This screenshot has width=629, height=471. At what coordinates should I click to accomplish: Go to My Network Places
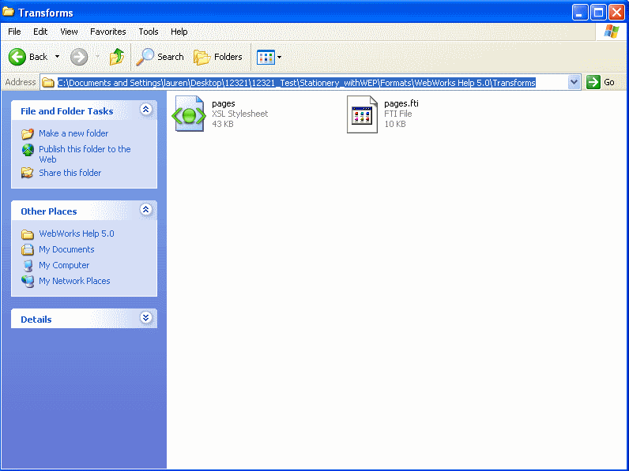(74, 281)
